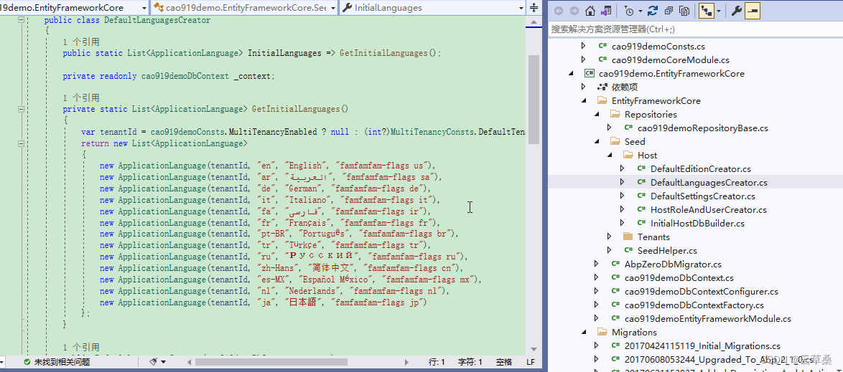843x372 pixels.
Task: Click the 1 个引用 link above InitialLanguages
Action: [x=80, y=42]
